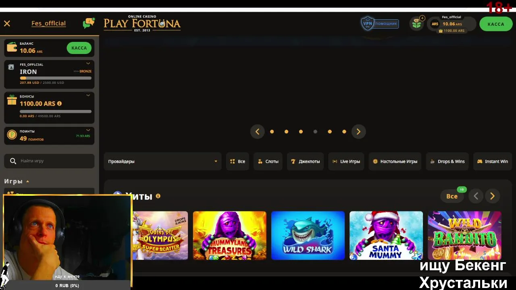Open the gift box rewards icon in header
The image size is (516, 290).
point(417,23)
